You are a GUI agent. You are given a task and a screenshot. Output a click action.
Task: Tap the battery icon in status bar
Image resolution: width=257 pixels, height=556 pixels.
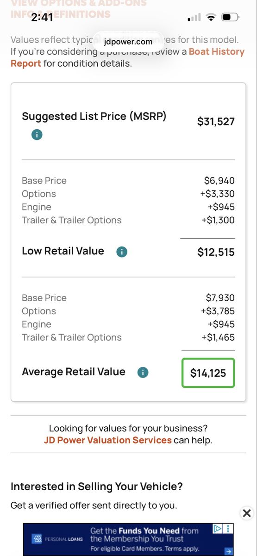(x=230, y=18)
